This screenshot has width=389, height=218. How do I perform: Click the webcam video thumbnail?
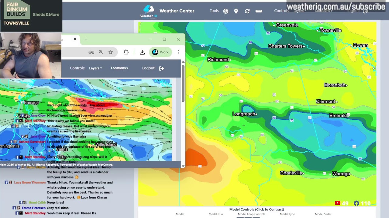click(31, 55)
